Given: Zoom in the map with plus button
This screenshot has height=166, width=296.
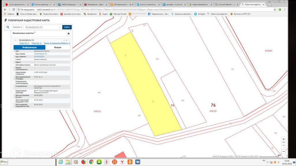Looking at the screenshot, I should 284,139.
